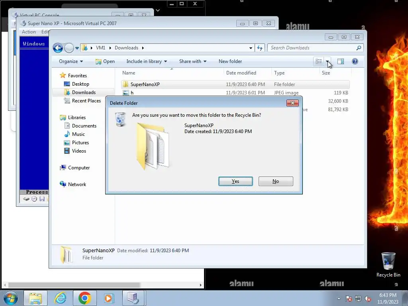Click the muted volume tray icon
Viewport: 408px width, 306px height.
368,298
